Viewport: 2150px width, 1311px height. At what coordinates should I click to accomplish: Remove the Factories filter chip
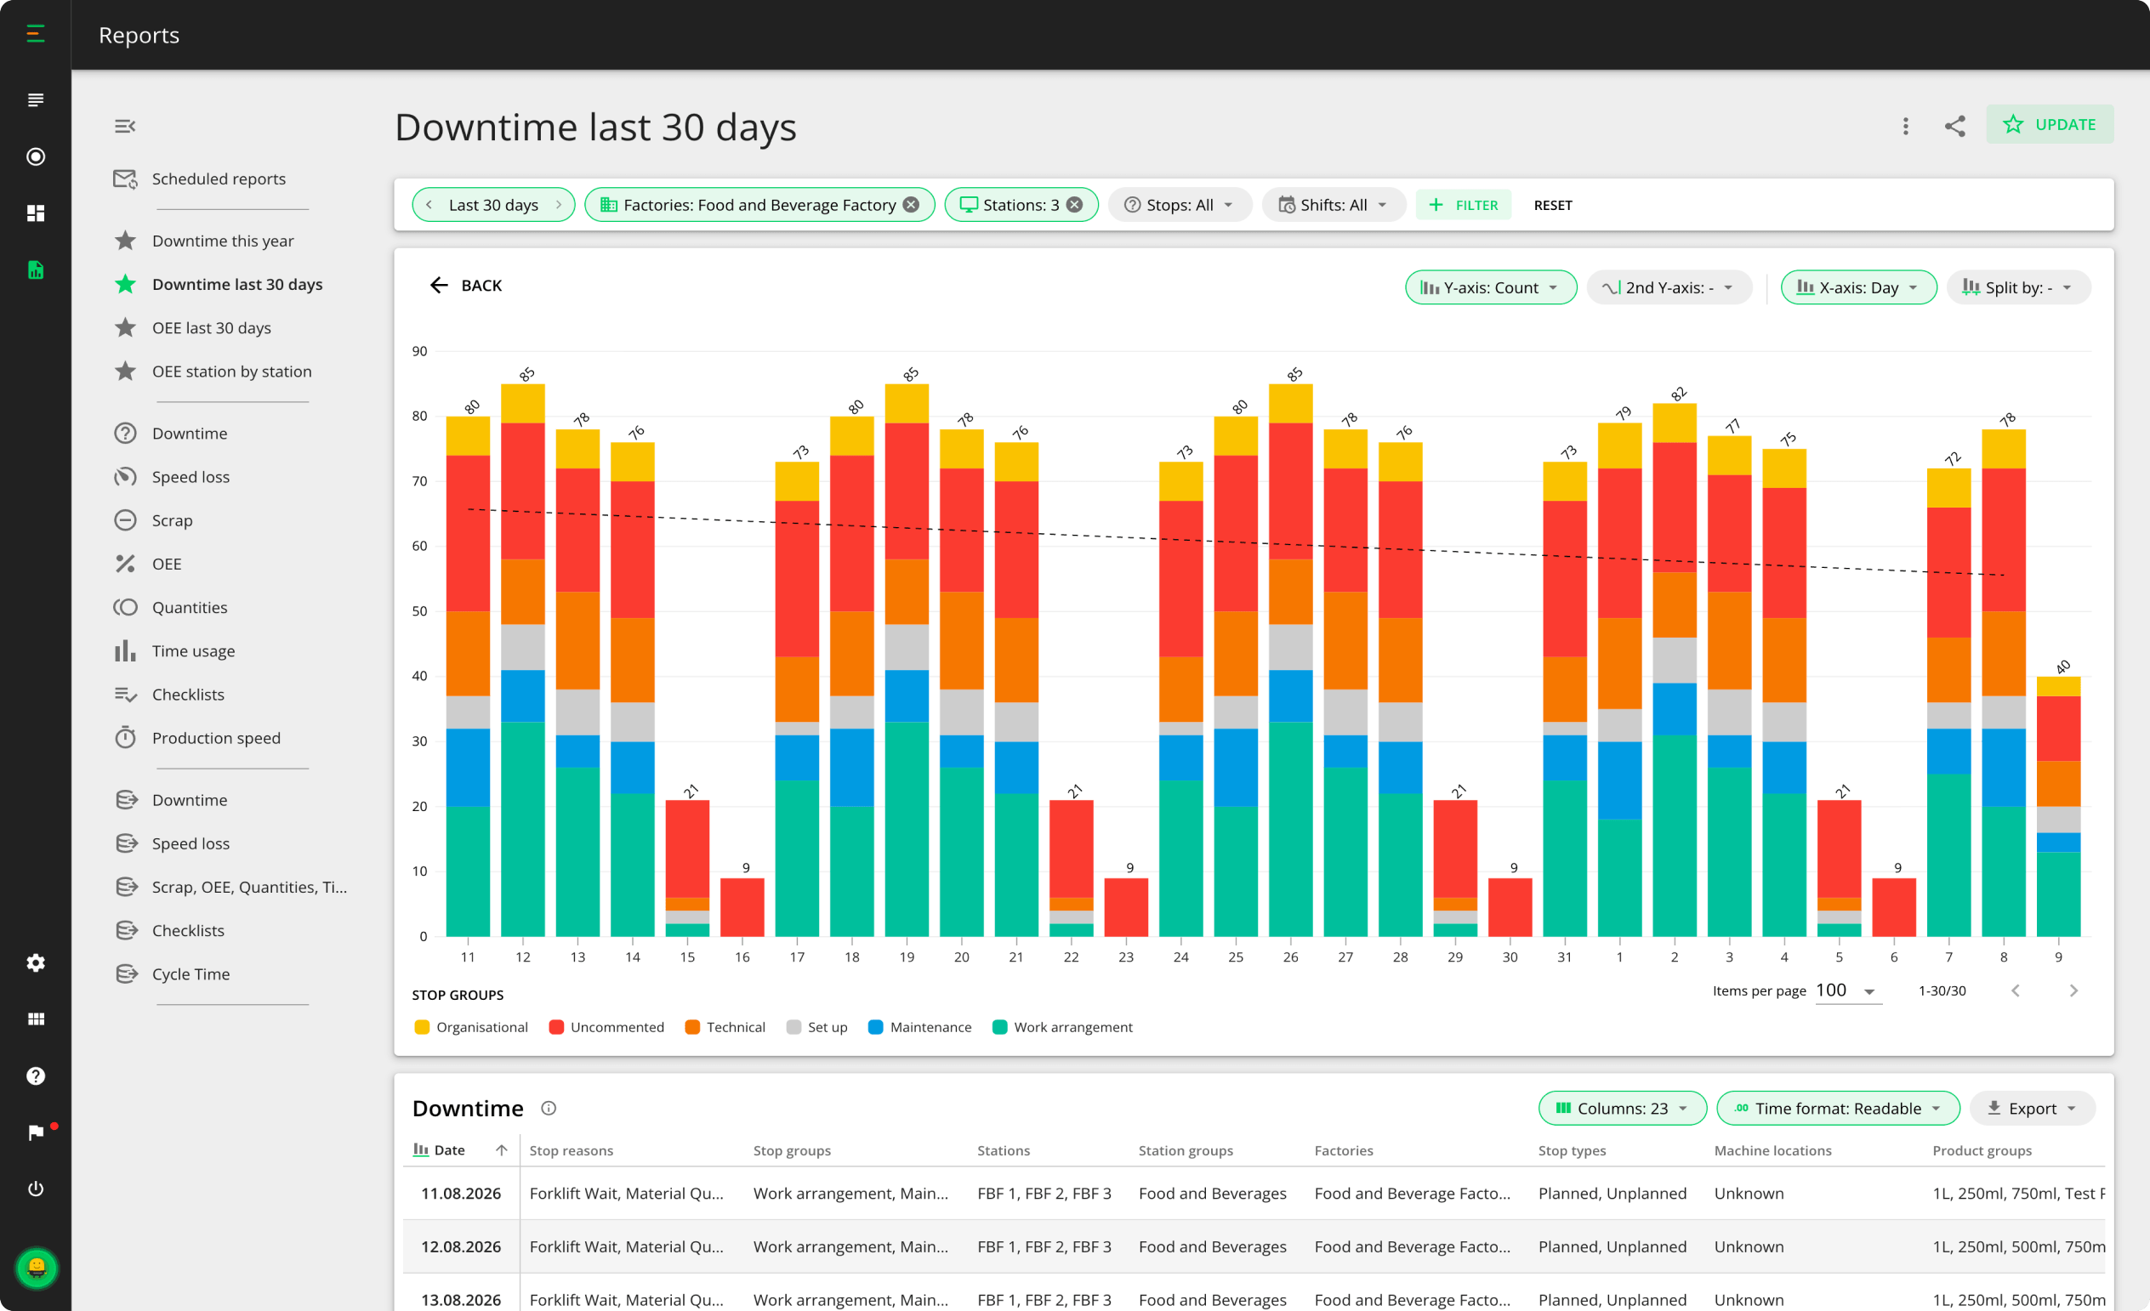click(911, 205)
